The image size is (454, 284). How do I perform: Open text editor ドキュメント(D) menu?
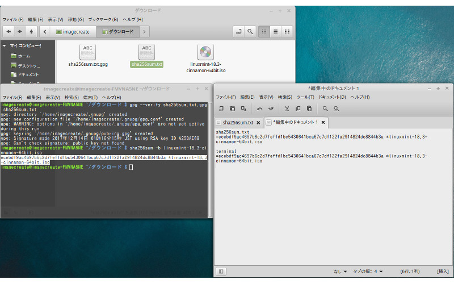(332, 97)
